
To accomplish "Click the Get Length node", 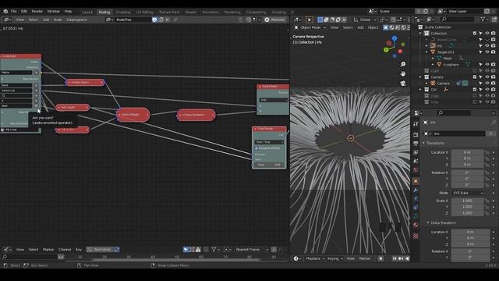I will click(x=73, y=108).
